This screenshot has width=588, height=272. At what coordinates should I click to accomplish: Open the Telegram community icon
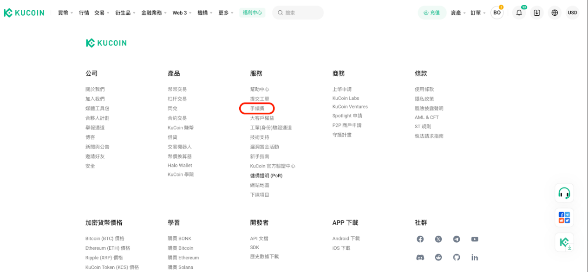click(457, 239)
